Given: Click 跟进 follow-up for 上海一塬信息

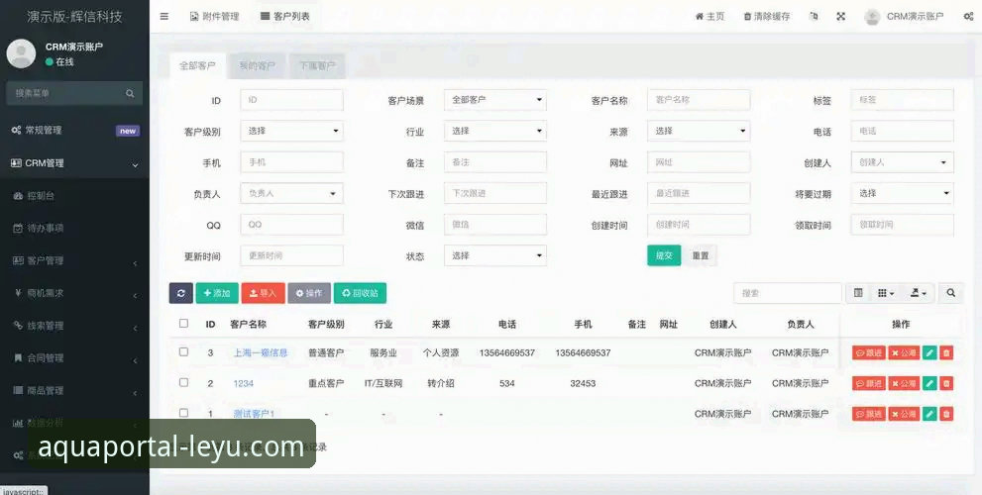Looking at the screenshot, I should pyautogui.click(x=869, y=353).
